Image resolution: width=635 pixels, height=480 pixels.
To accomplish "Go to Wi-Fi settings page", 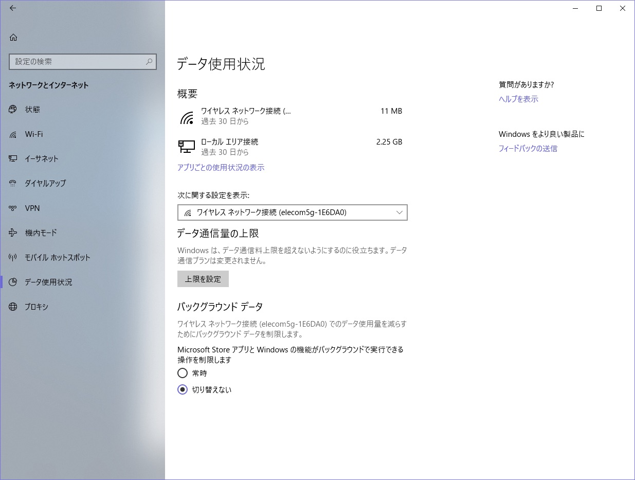I will [82, 134].
